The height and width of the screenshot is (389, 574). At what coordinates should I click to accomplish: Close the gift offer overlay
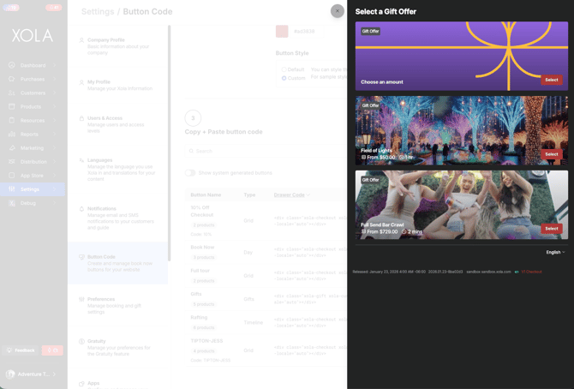[338, 11]
